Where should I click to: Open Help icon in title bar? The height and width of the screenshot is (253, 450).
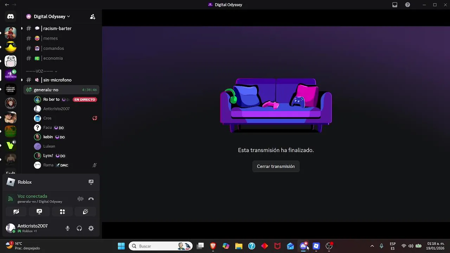[x=407, y=5]
